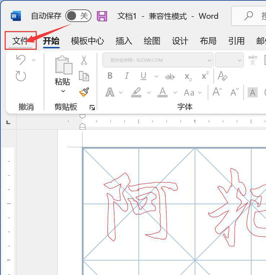Image resolution: width=266 pixels, height=275 pixels.
Task: Click the 字体 group label
Action: click(185, 107)
